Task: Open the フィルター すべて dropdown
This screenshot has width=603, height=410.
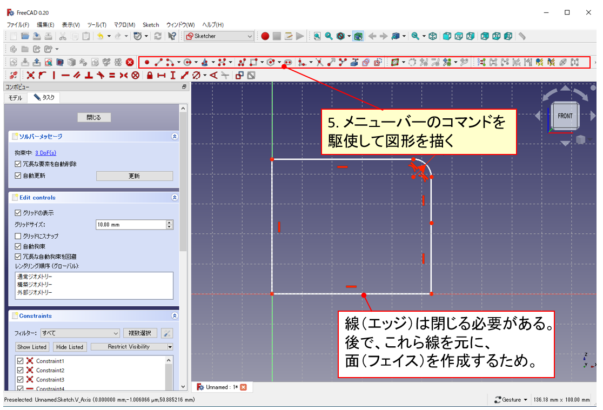Action: [80, 333]
